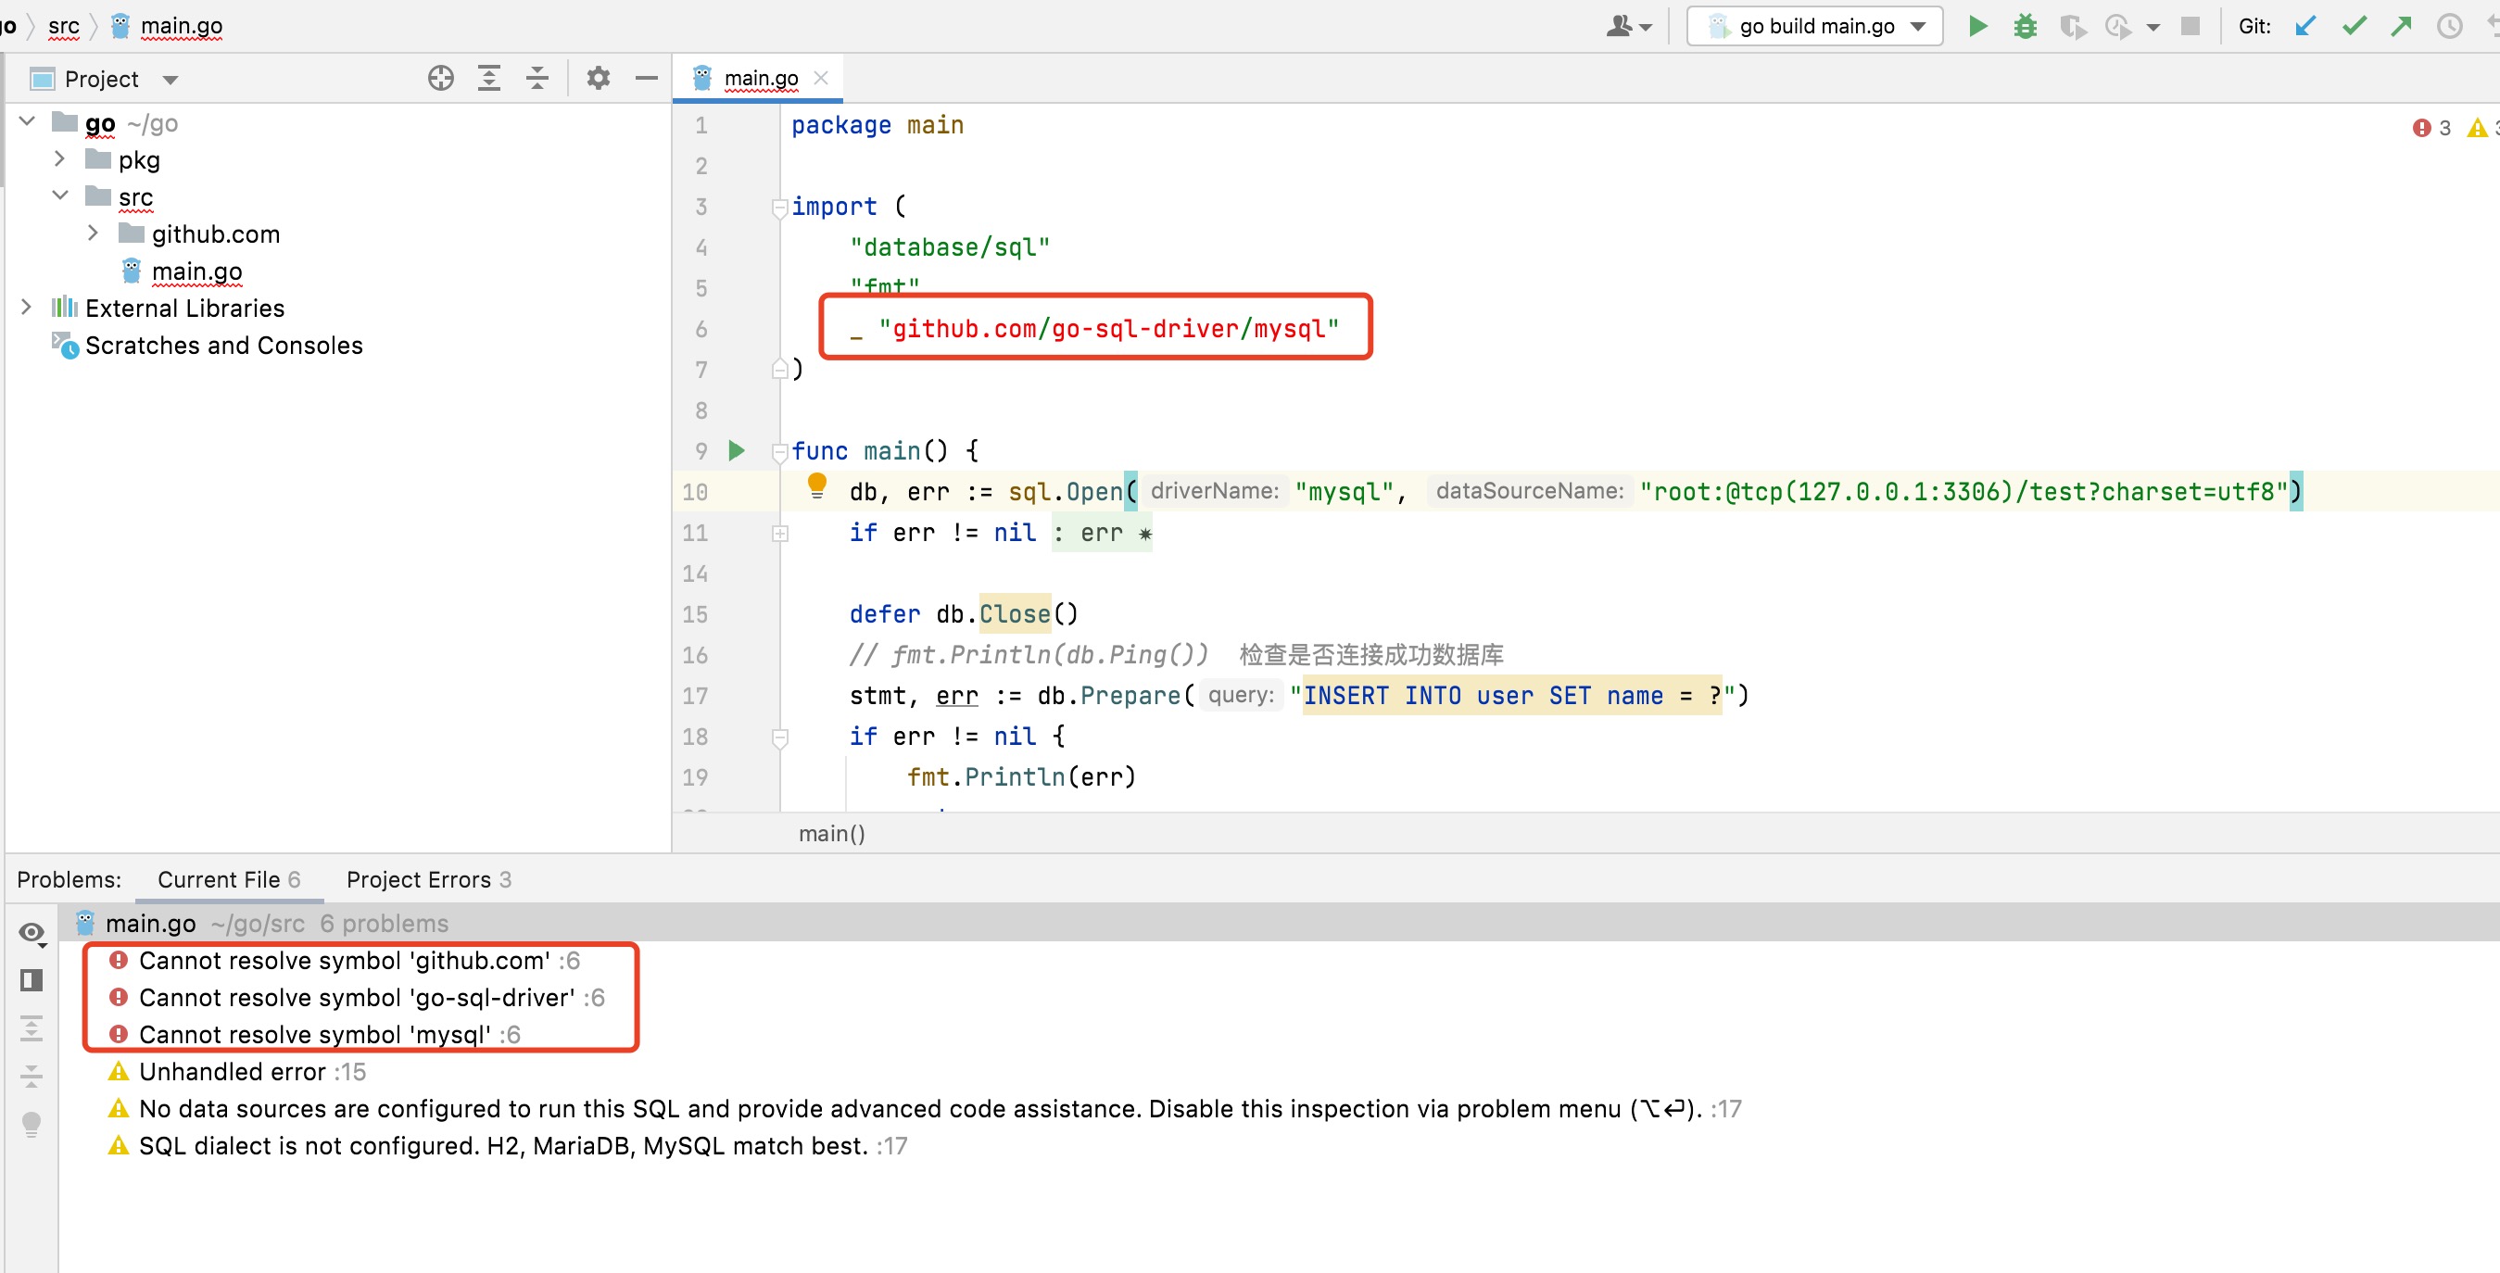Viewport: 2500px width, 1273px height.
Task: Toggle the Problems view options eye icon
Action: click(x=32, y=932)
